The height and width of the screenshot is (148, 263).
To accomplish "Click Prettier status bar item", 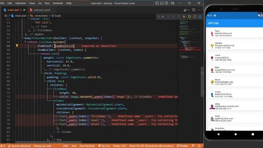I will 182,146.
